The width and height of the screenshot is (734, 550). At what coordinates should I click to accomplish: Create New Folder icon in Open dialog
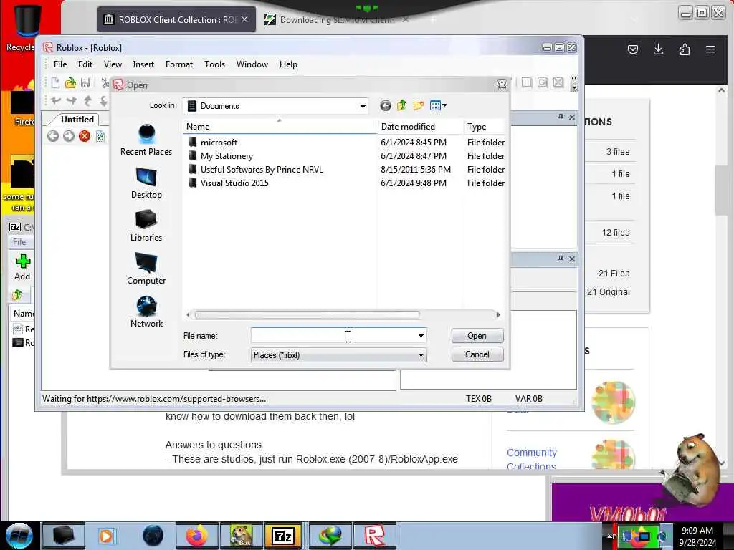tap(419, 106)
